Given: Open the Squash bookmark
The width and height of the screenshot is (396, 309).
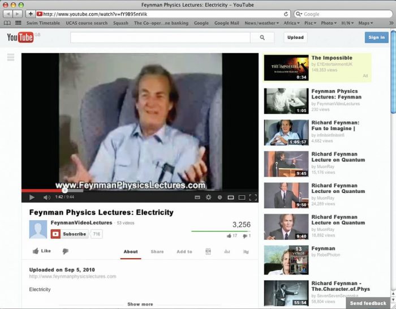Looking at the screenshot, I should pos(120,23).
